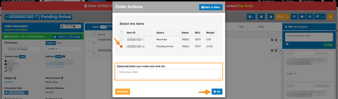Image resolution: width=338 pixels, height=99 pixels.
Task: Click the Cancel button in dialog
Action: 123,92
